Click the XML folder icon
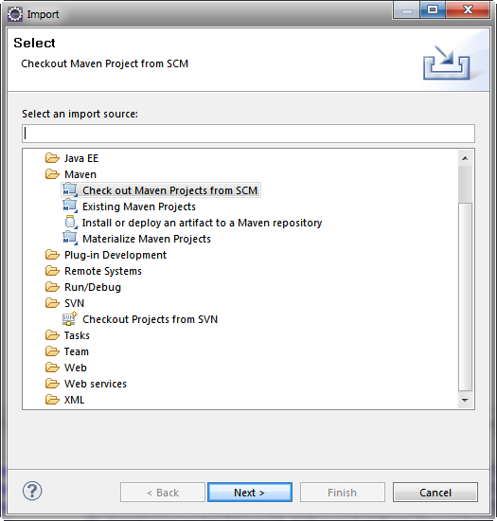Viewport: 497px width, 521px height. pos(52,400)
